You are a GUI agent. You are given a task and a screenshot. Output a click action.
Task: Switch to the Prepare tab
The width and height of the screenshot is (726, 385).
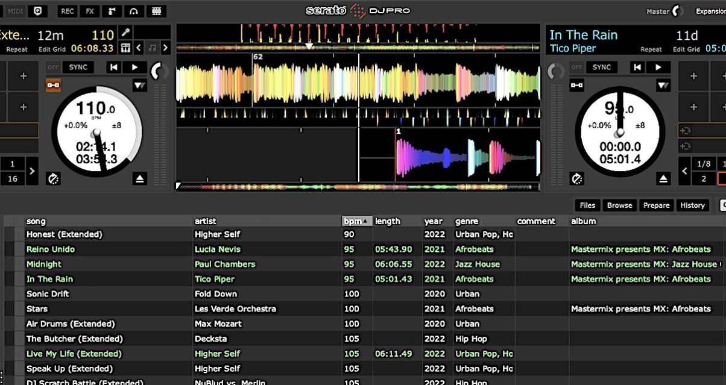coord(656,205)
